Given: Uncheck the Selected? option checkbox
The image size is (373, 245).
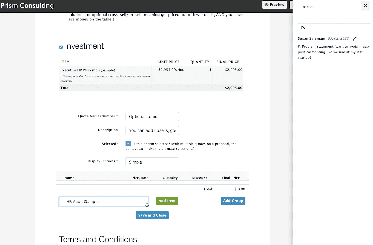Looking at the screenshot, I should click(128, 144).
